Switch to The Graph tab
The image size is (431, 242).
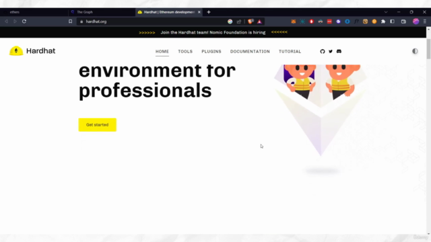click(102, 12)
